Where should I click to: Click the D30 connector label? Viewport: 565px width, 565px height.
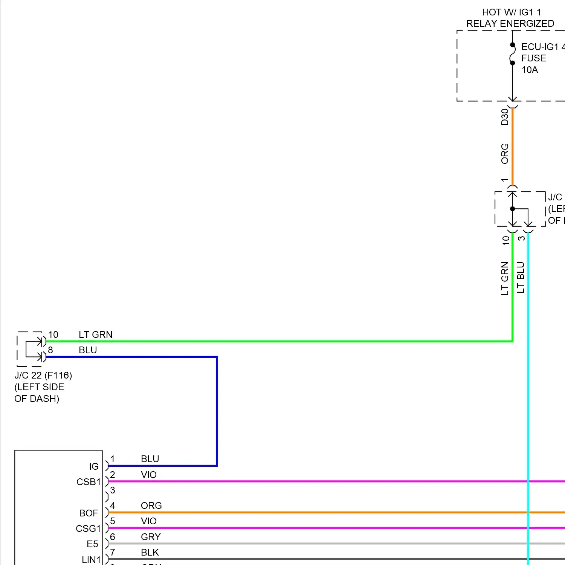505,117
